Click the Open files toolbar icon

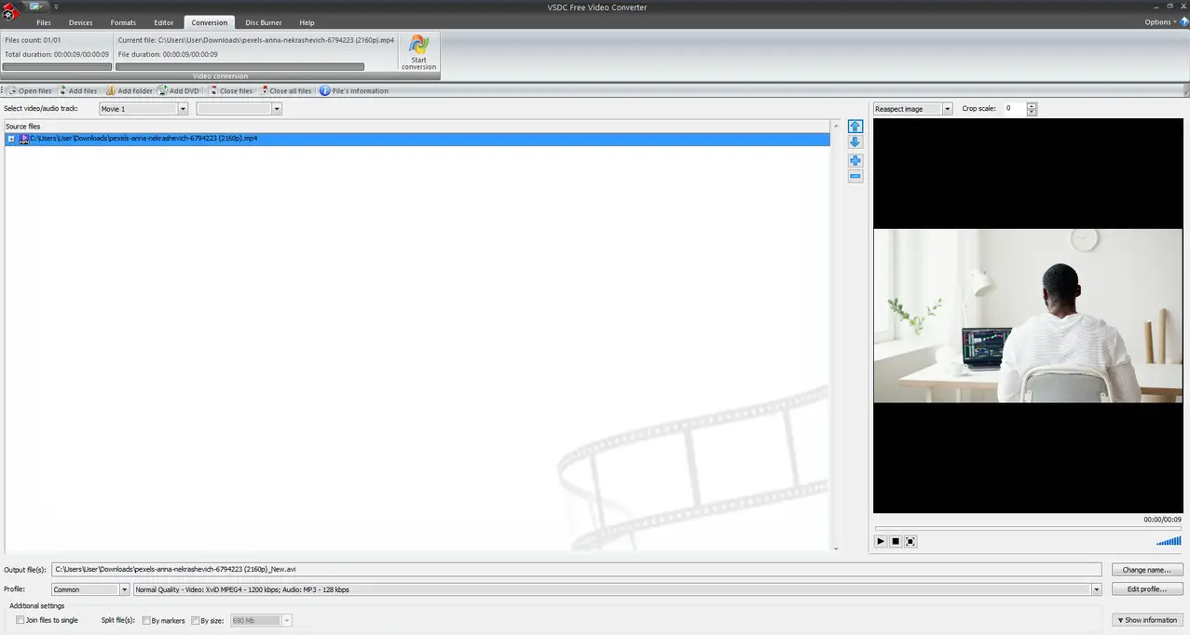click(x=13, y=91)
